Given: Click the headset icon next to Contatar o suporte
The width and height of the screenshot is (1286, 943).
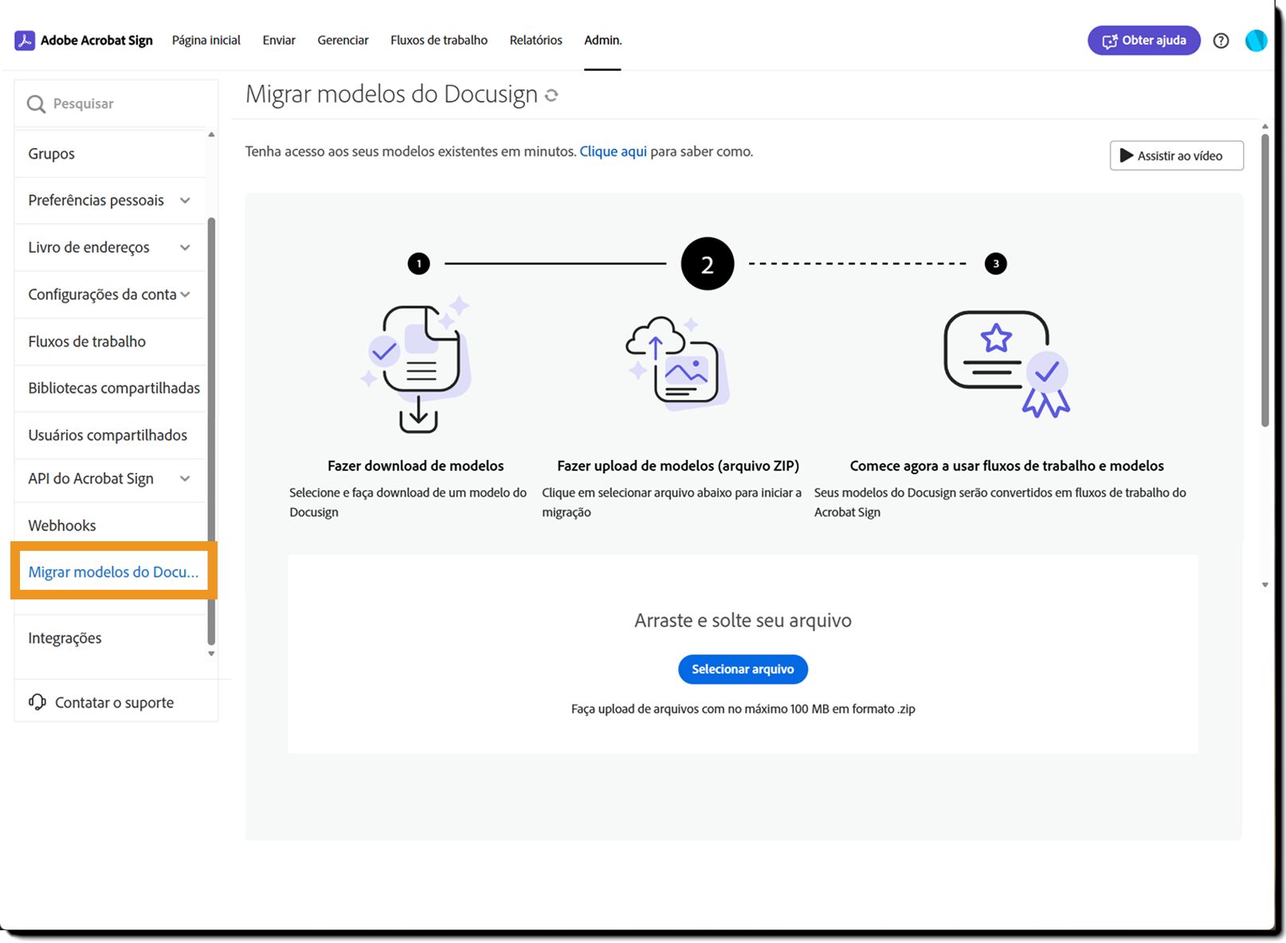Looking at the screenshot, I should tap(37, 701).
